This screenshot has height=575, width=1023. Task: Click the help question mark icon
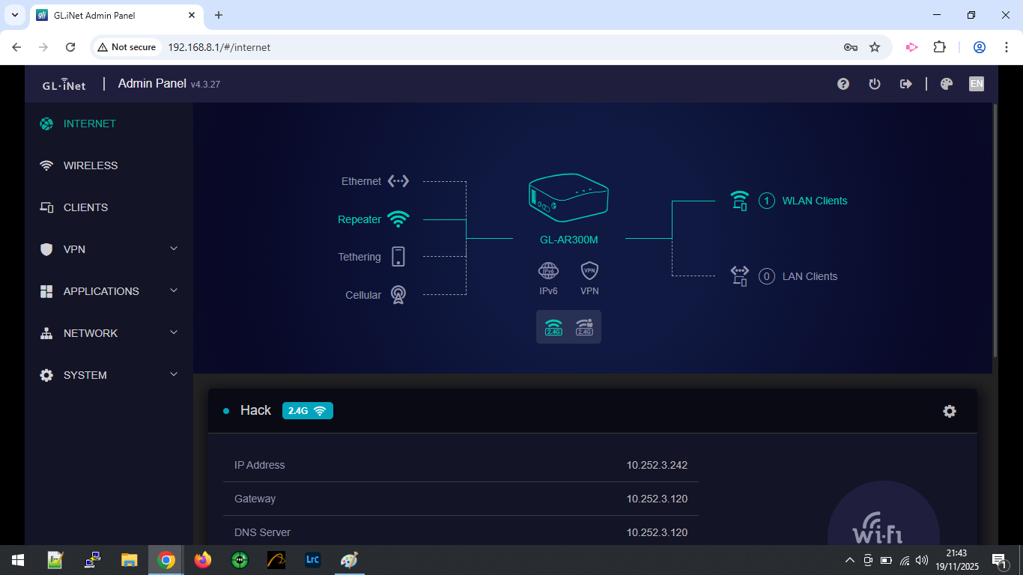pyautogui.click(x=843, y=84)
